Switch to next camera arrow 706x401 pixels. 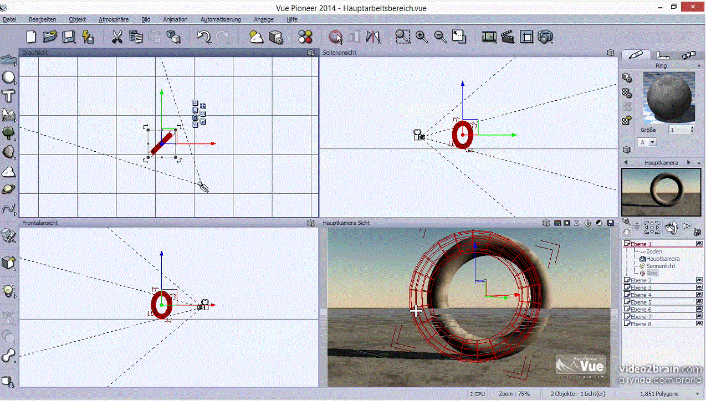coord(689,162)
